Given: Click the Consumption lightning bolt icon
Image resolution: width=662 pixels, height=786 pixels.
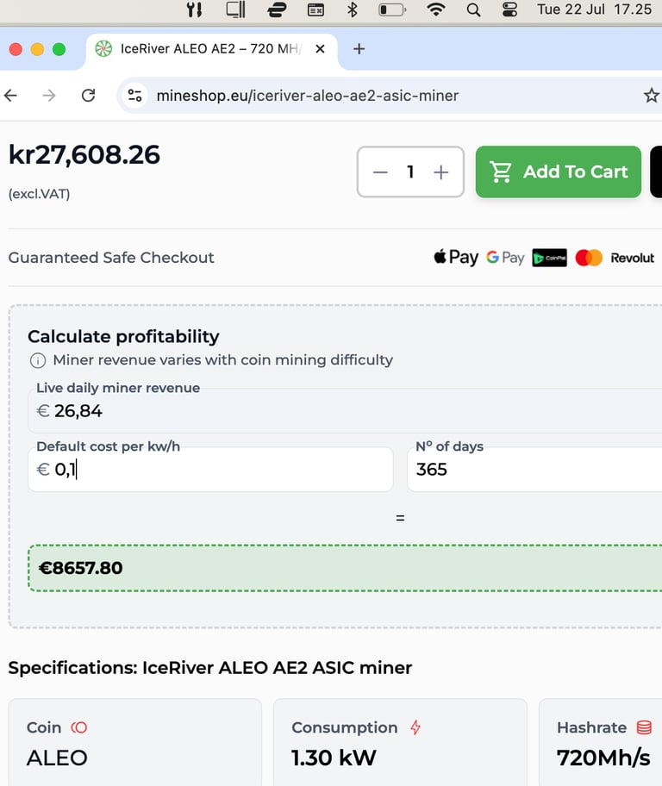Looking at the screenshot, I should 415,727.
